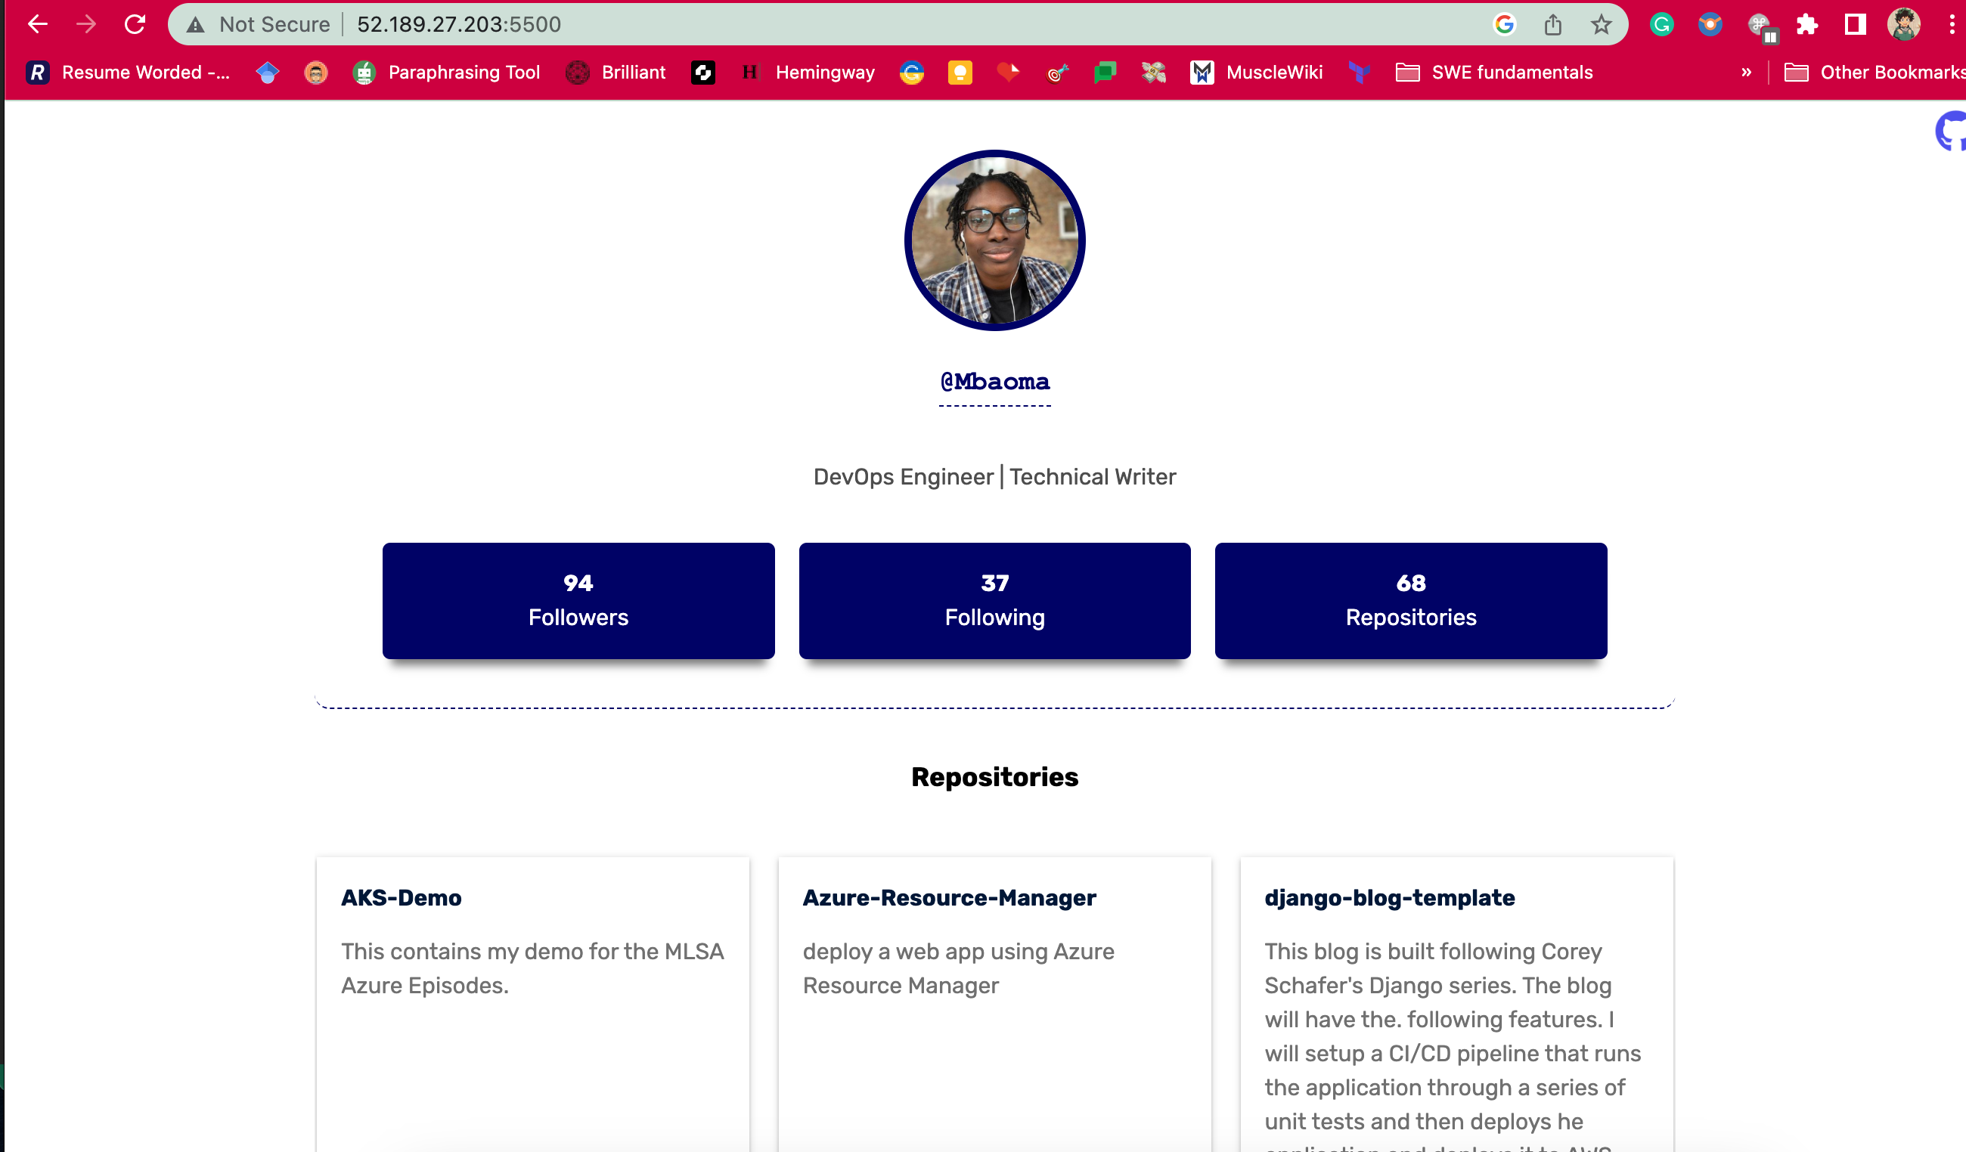Expand the bookmarks overflow chevron
1966x1152 pixels.
pos(1747,73)
